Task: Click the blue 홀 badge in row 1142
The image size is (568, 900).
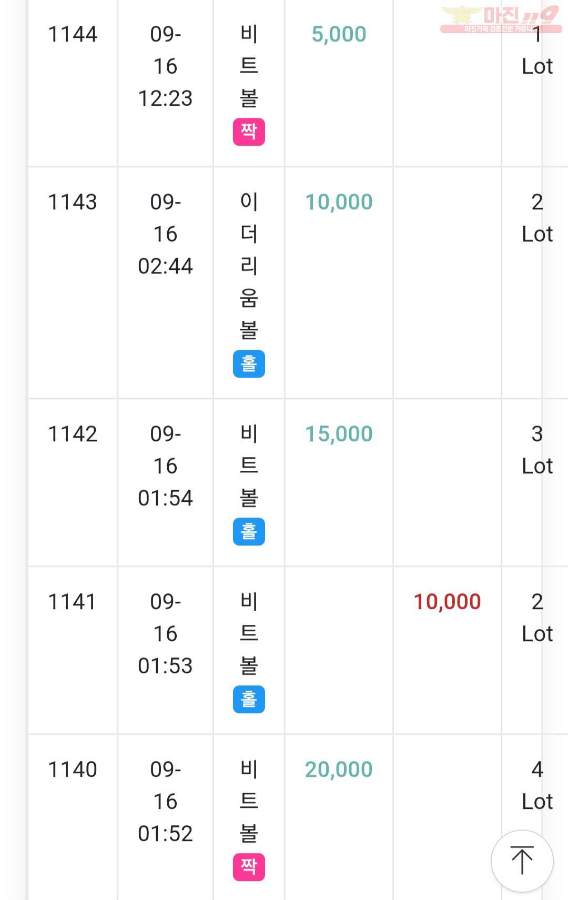Action: coord(249,531)
